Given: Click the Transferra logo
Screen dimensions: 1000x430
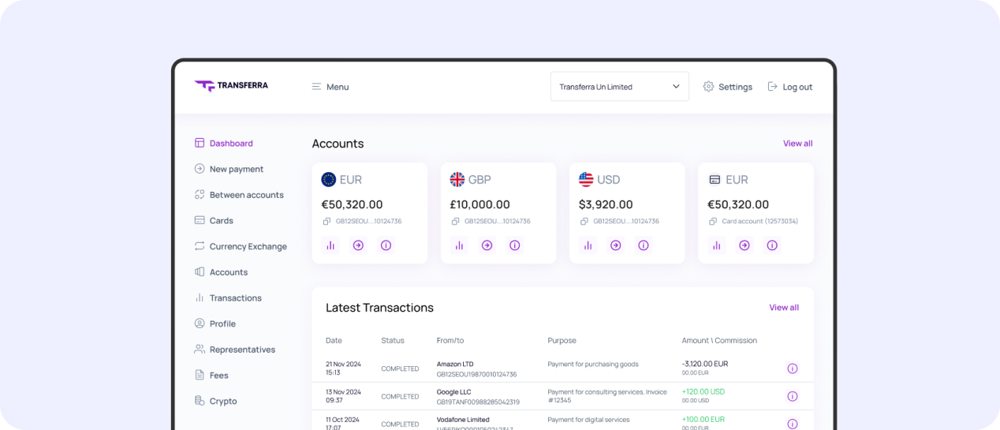Looking at the screenshot, I should coord(231,86).
